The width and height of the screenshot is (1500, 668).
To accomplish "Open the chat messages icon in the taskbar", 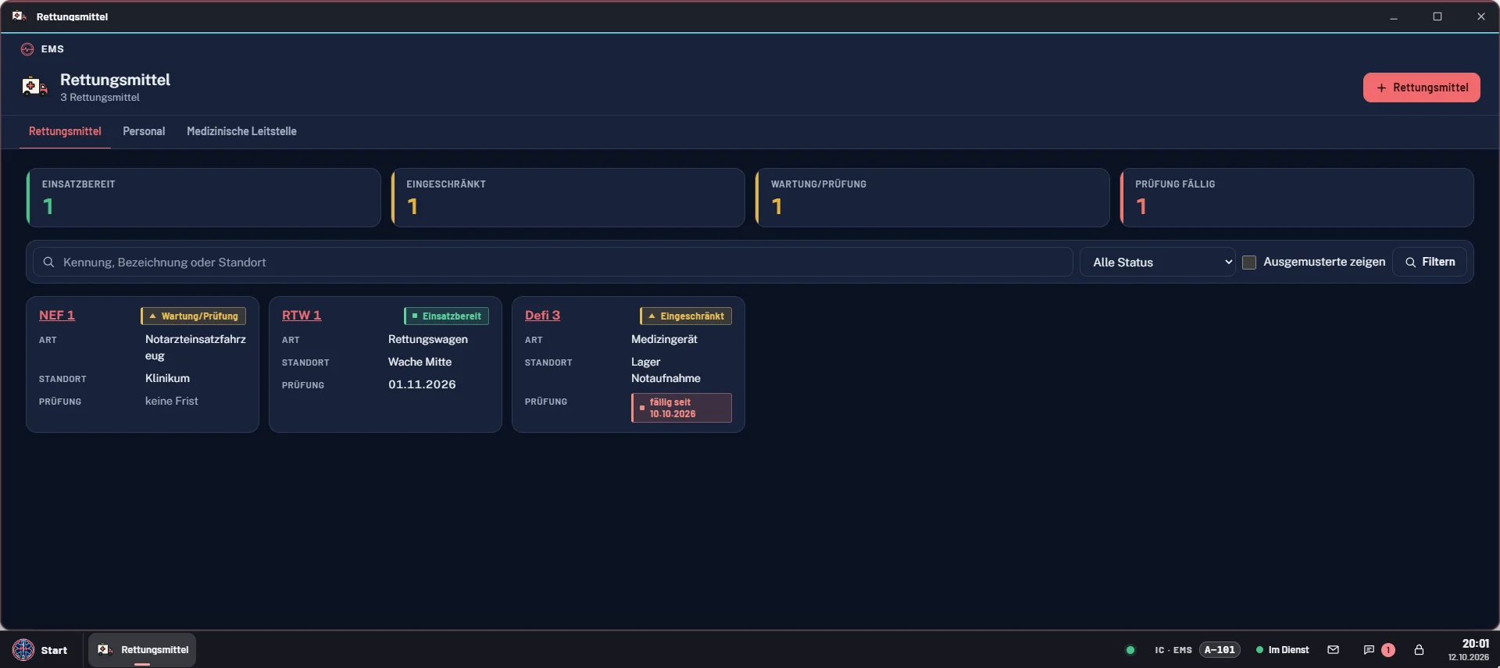I will [1368, 650].
